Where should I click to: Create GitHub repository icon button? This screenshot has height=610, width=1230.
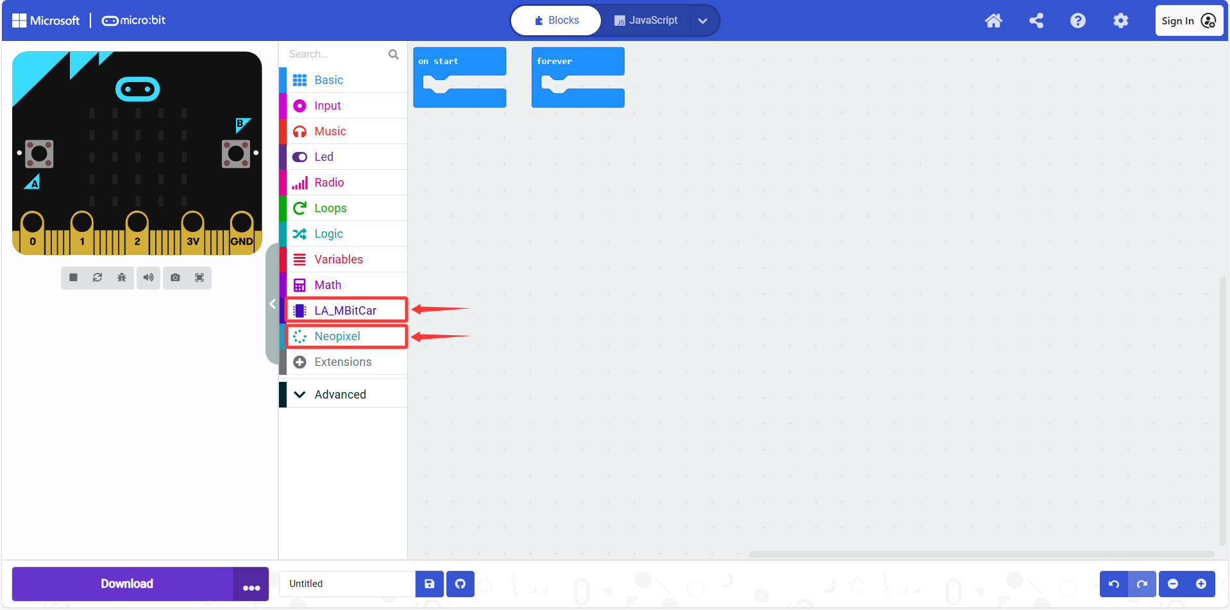point(460,584)
